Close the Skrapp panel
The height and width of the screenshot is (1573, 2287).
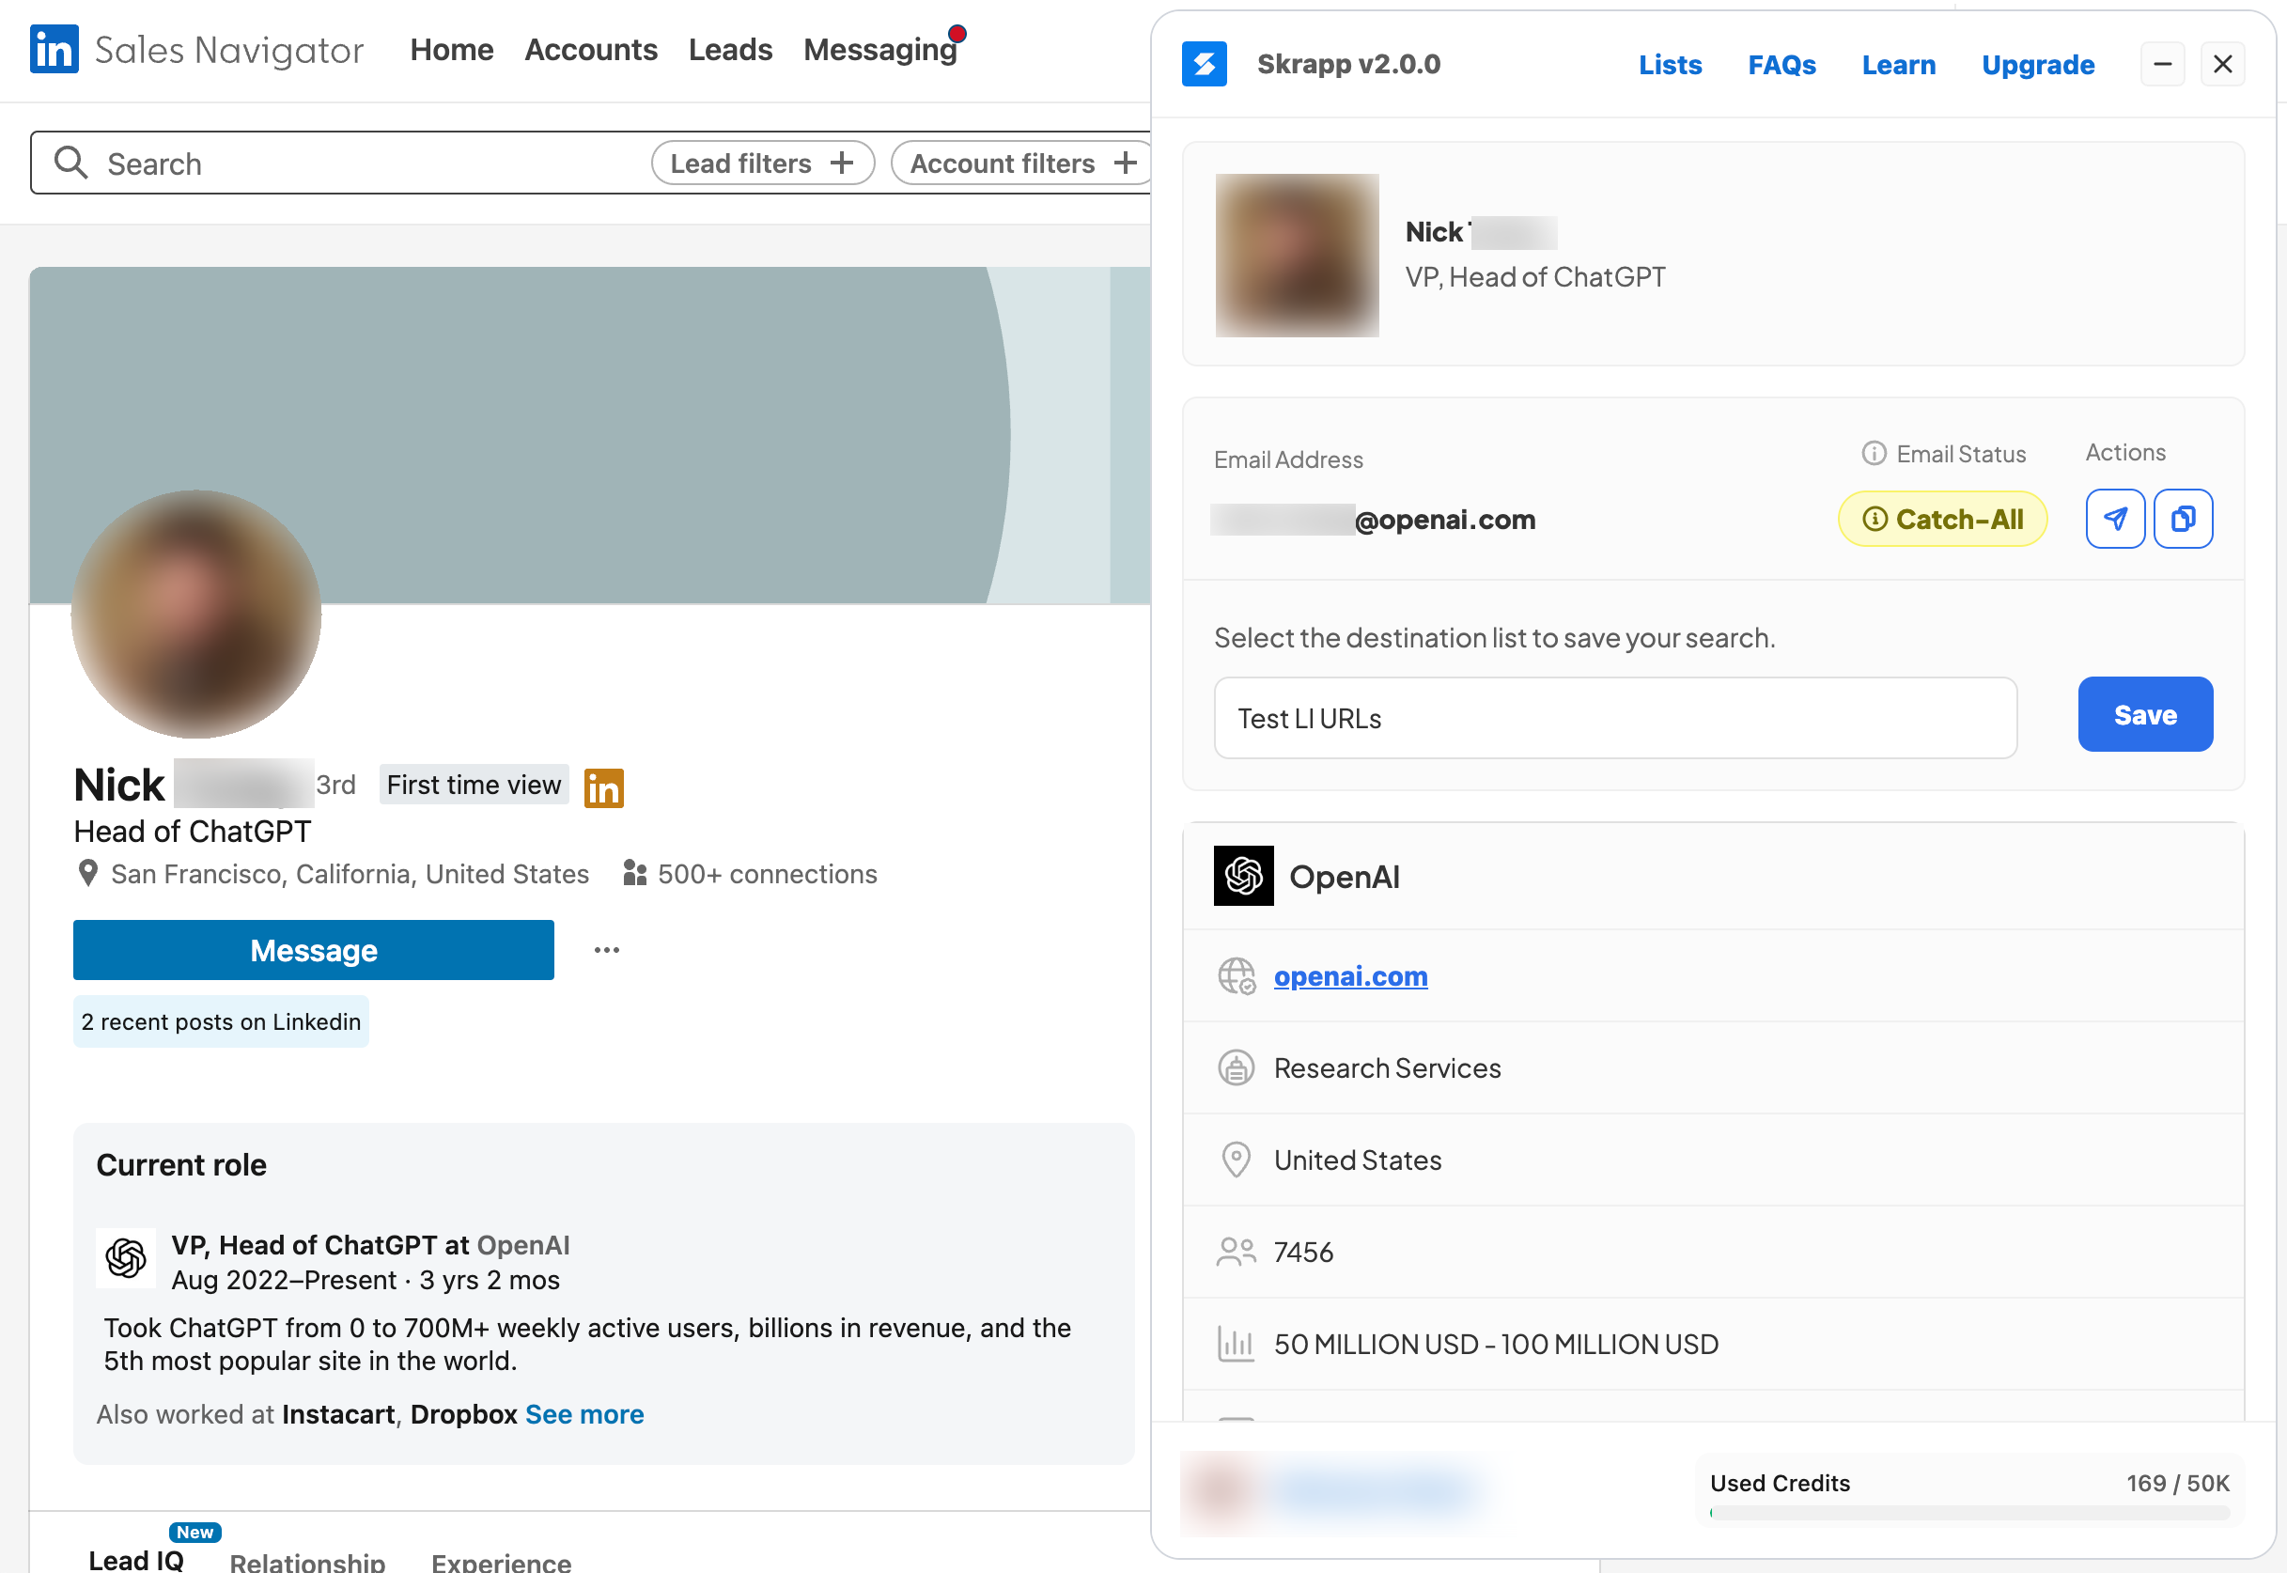[2223, 64]
